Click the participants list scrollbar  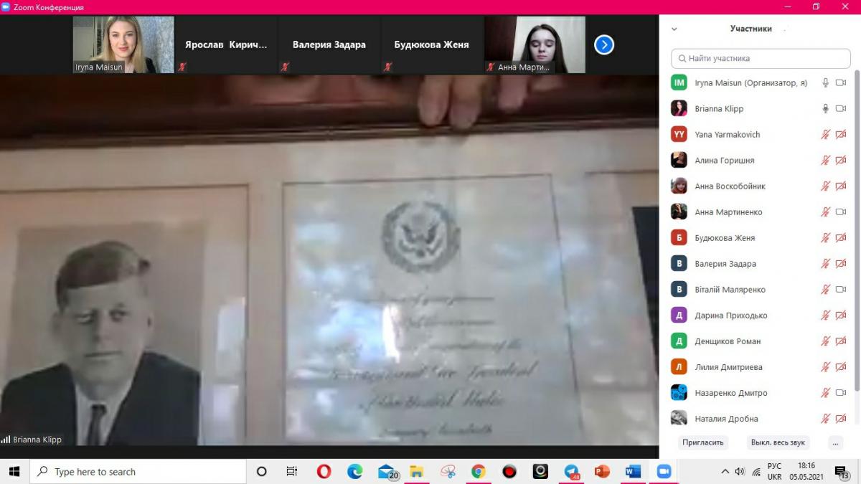(x=857, y=229)
